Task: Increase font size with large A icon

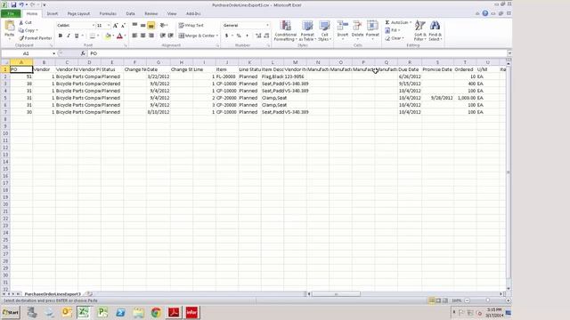Action: 115,26
